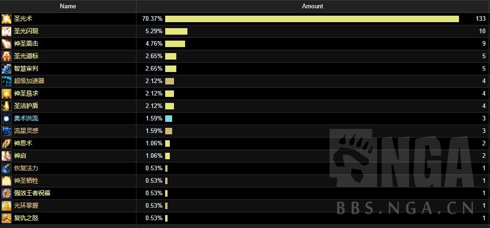Click the 圣光道标 spell icon
The width and height of the screenshot is (490, 228).
(x=6, y=56)
